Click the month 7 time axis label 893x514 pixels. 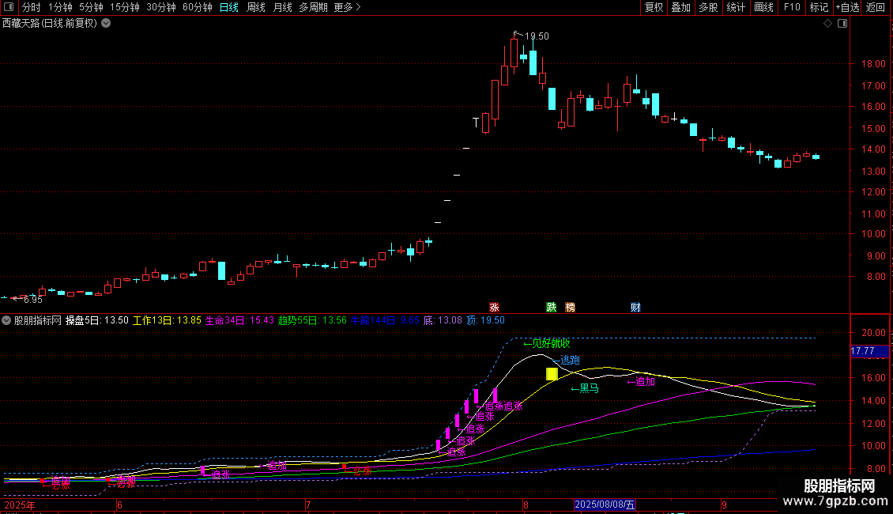pyautogui.click(x=308, y=505)
